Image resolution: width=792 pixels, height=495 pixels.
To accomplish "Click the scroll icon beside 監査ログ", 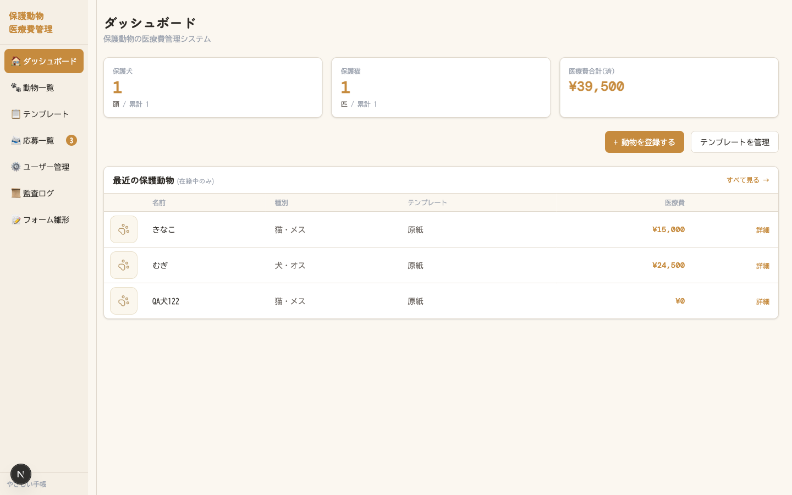I will pyautogui.click(x=16, y=193).
